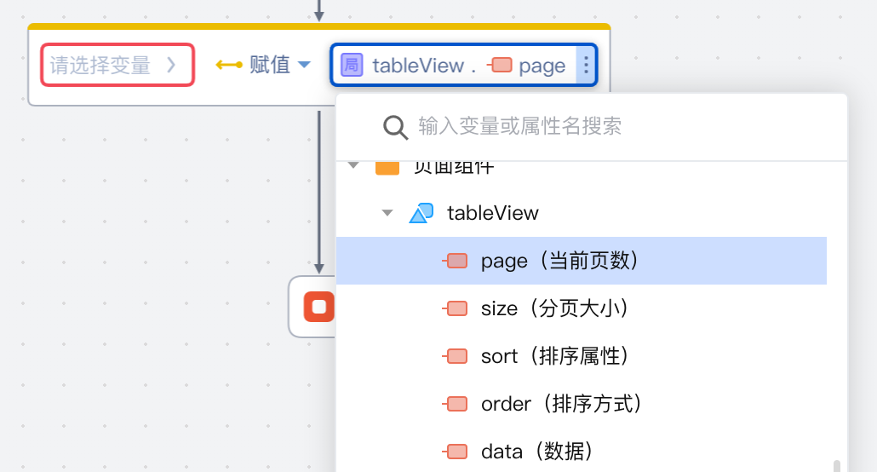Collapse the tableView tree node
This screenshot has width=877, height=472.
tap(387, 213)
